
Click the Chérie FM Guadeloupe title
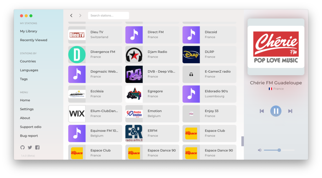[276, 83]
